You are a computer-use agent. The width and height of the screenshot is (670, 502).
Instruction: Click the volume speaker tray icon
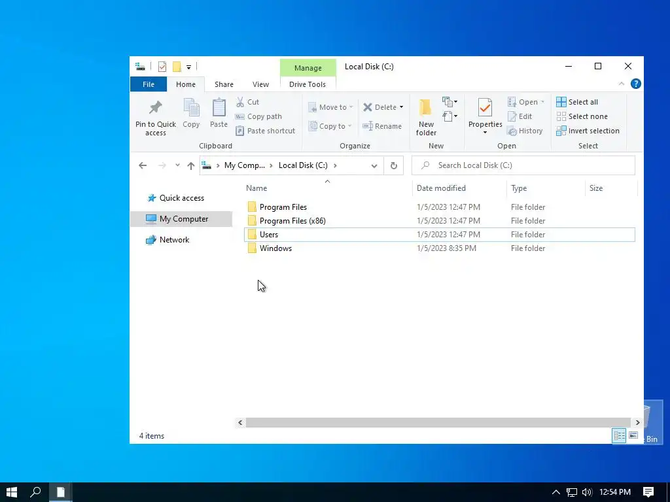point(587,492)
